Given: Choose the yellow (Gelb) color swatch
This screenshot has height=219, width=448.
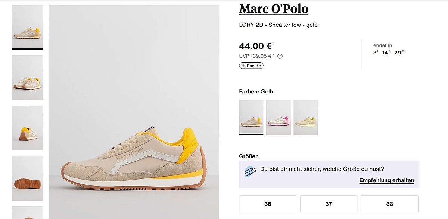Looking at the screenshot, I should tap(251, 117).
